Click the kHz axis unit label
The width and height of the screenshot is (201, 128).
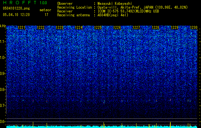coord(3,26)
